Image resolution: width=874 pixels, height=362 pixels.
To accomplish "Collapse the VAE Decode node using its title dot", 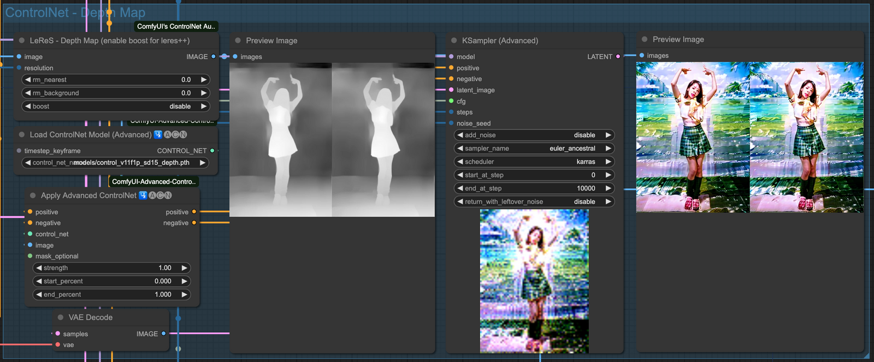I will click(61, 317).
